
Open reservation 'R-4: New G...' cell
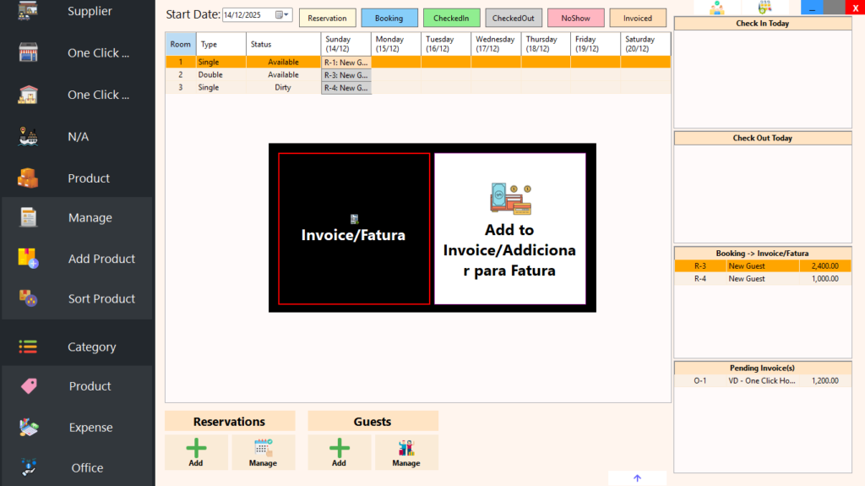(345, 88)
